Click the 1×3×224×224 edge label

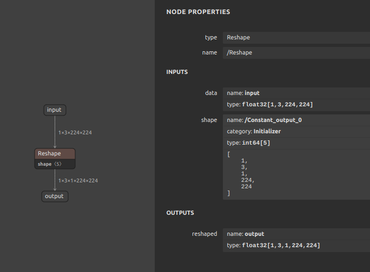coord(75,133)
